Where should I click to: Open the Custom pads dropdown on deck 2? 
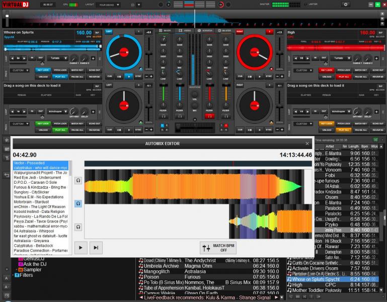303,70
